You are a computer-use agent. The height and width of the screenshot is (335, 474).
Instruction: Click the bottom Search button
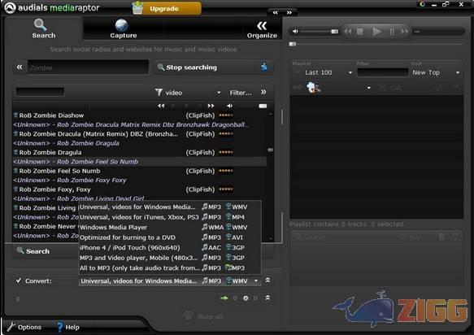pyautogui.click(x=33, y=251)
